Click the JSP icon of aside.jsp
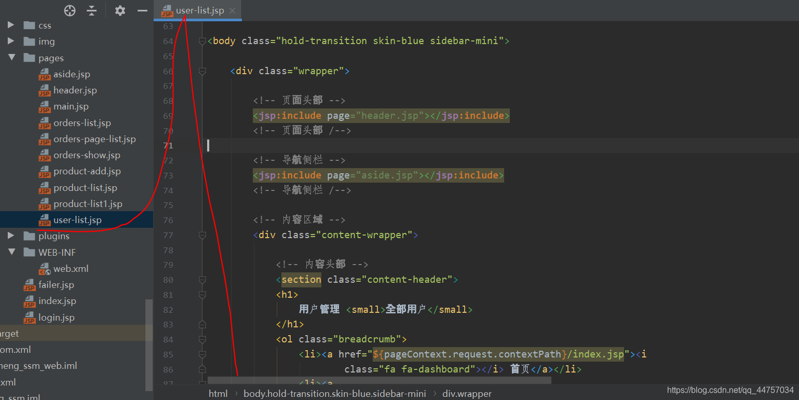 (45, 75)
